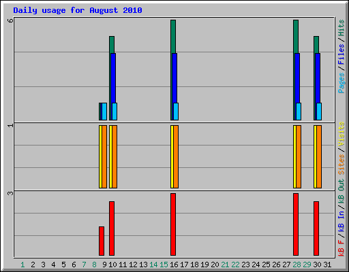Select the red kB bar for day 30
349x272 pixels.
tap(316, 228)
